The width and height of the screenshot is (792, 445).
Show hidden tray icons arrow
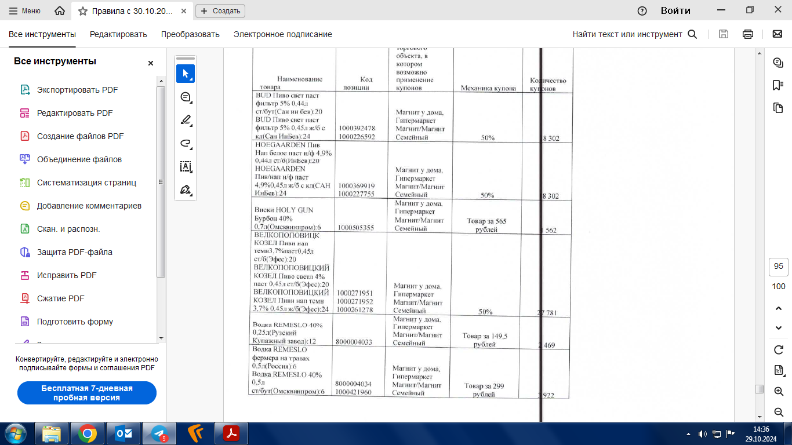pos(688,433)
